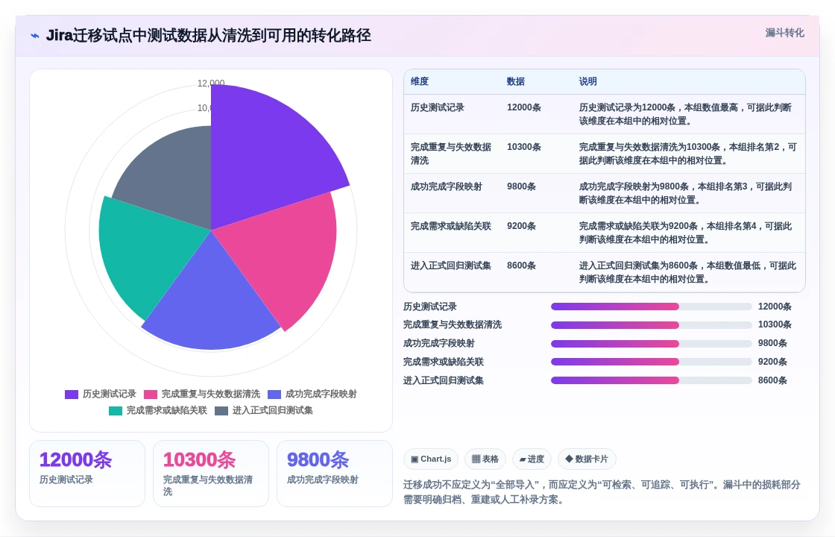Toggle the 历史测试记录 legend swatch

pyautogui.click(x=72, y=395)
